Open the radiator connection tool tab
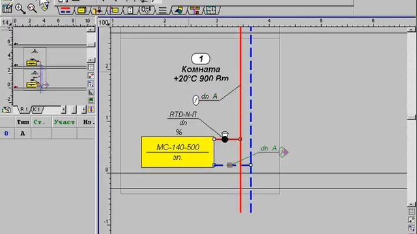 (115, 10)
